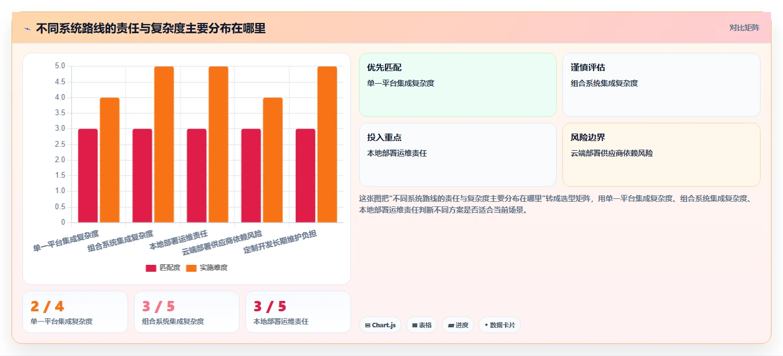
Task: Click the orange bar for 本地部署运维责任
Action: 218,144
